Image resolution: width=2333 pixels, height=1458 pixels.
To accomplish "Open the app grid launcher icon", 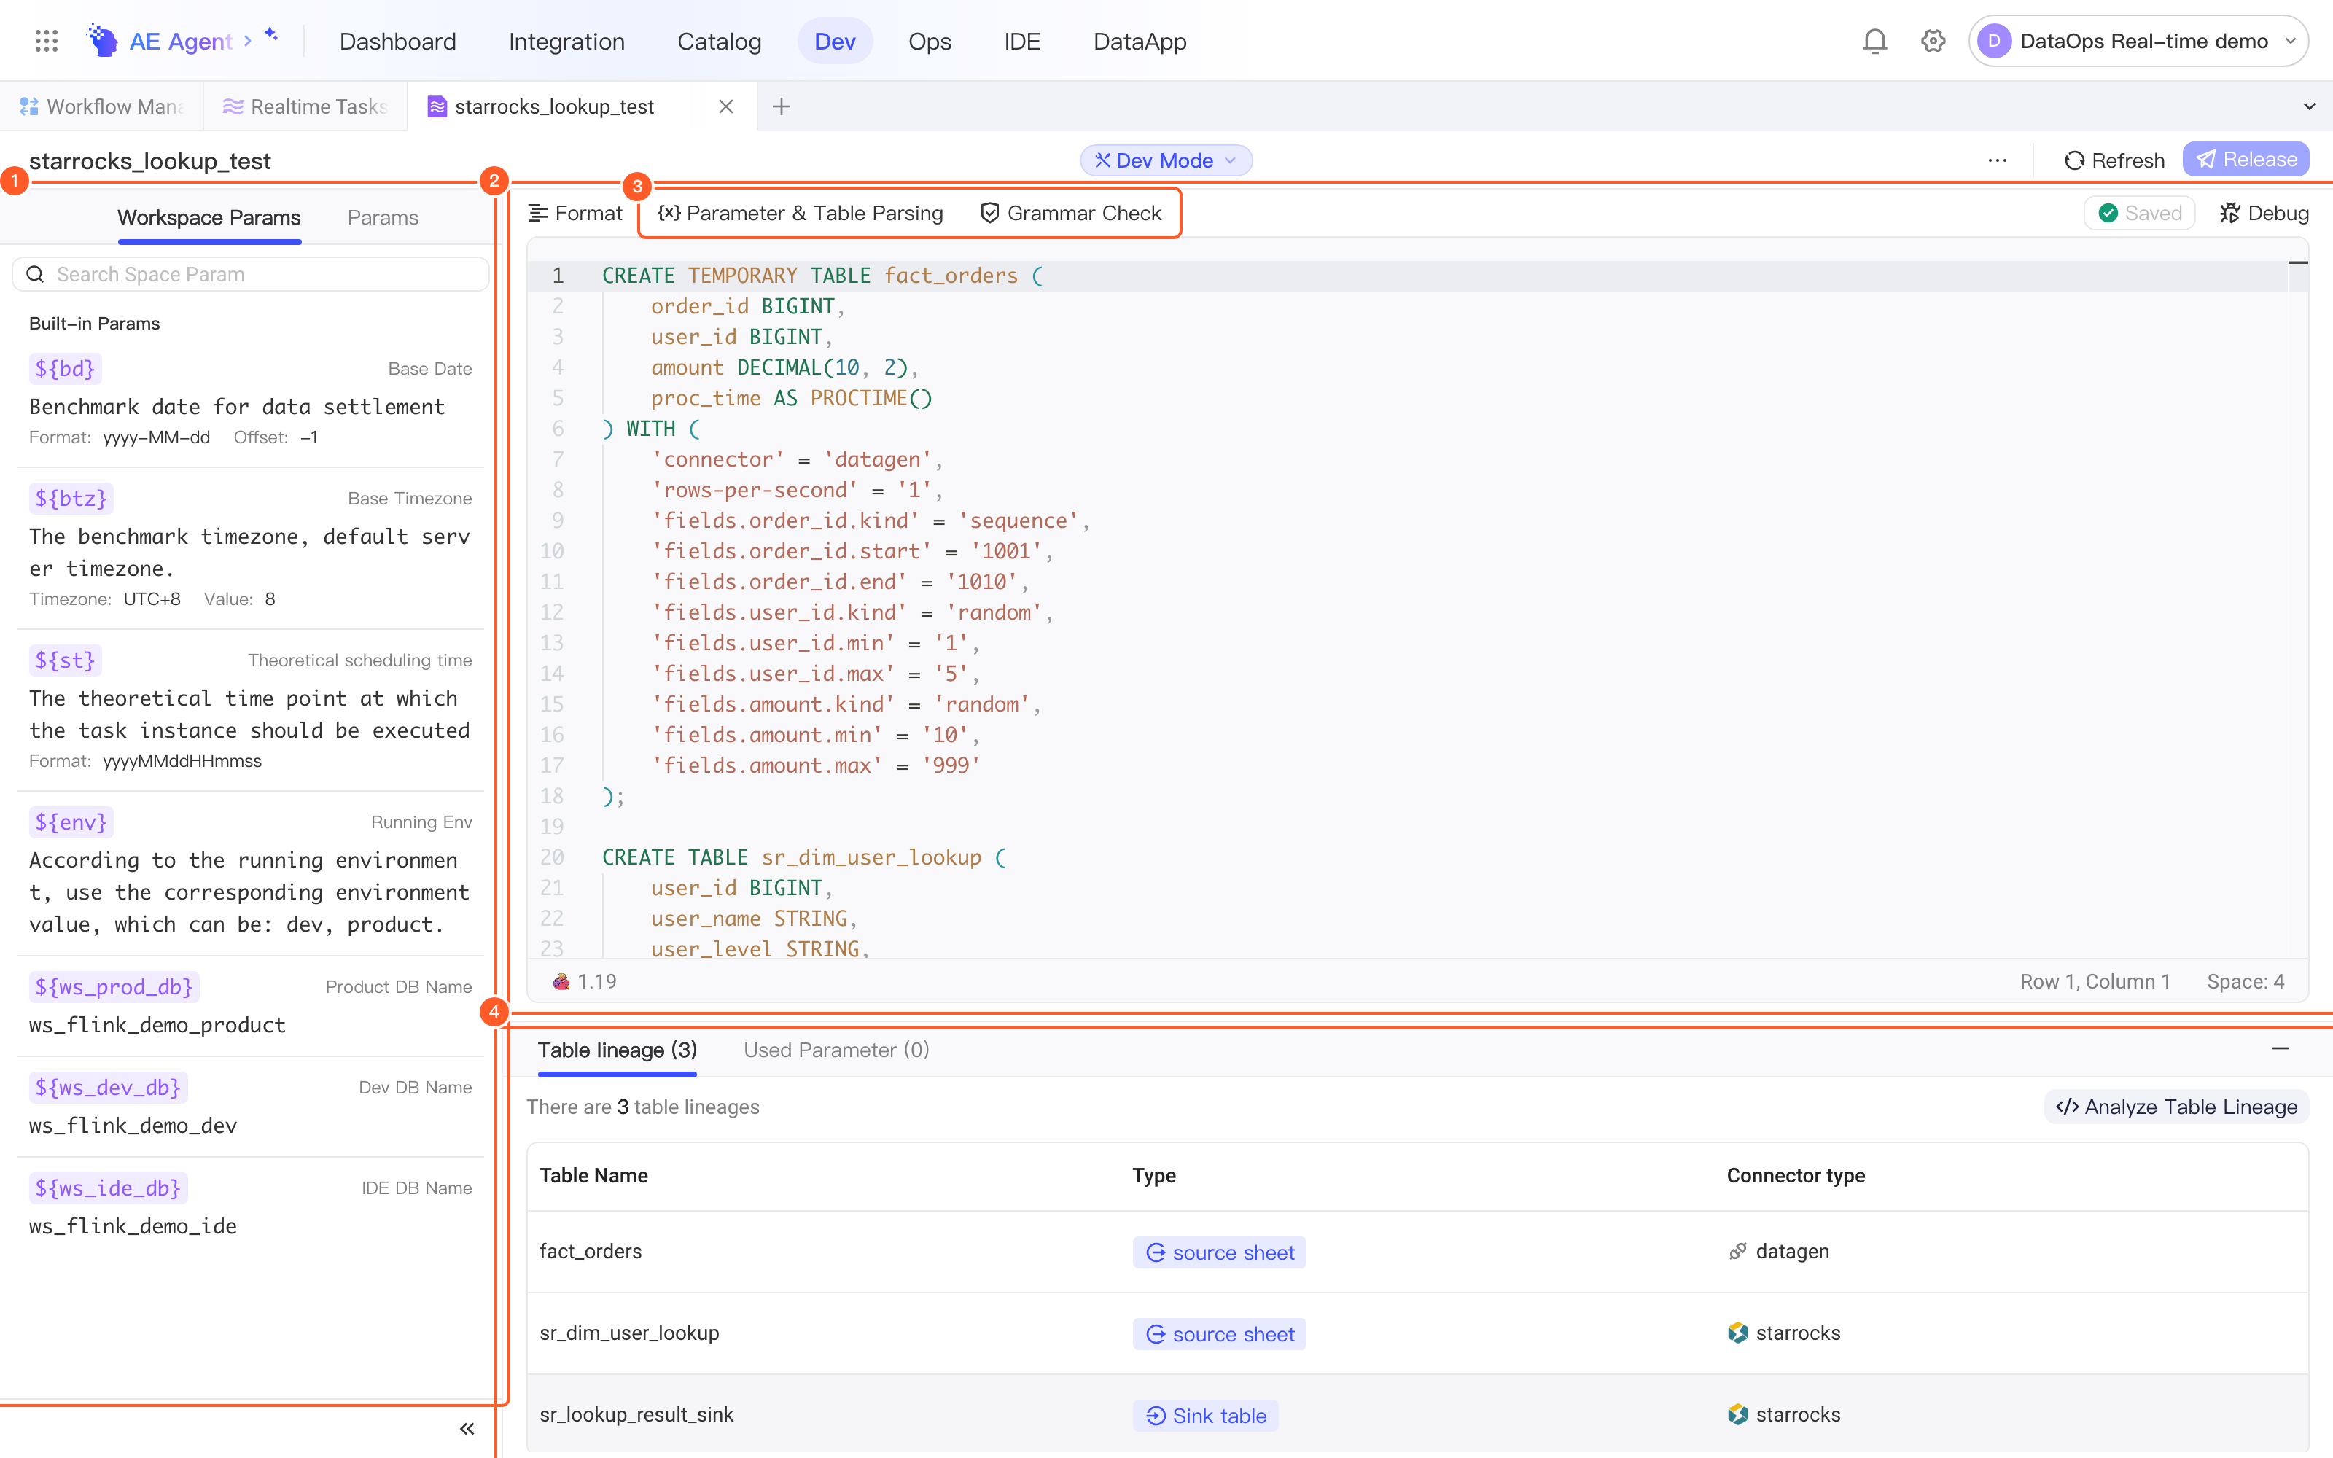I will click(46, 41).
